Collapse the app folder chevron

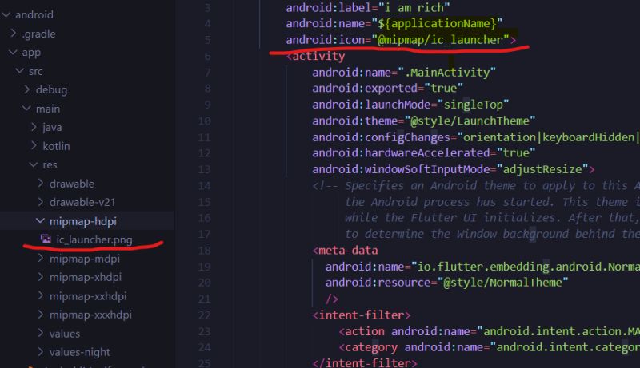pos(13,52)
